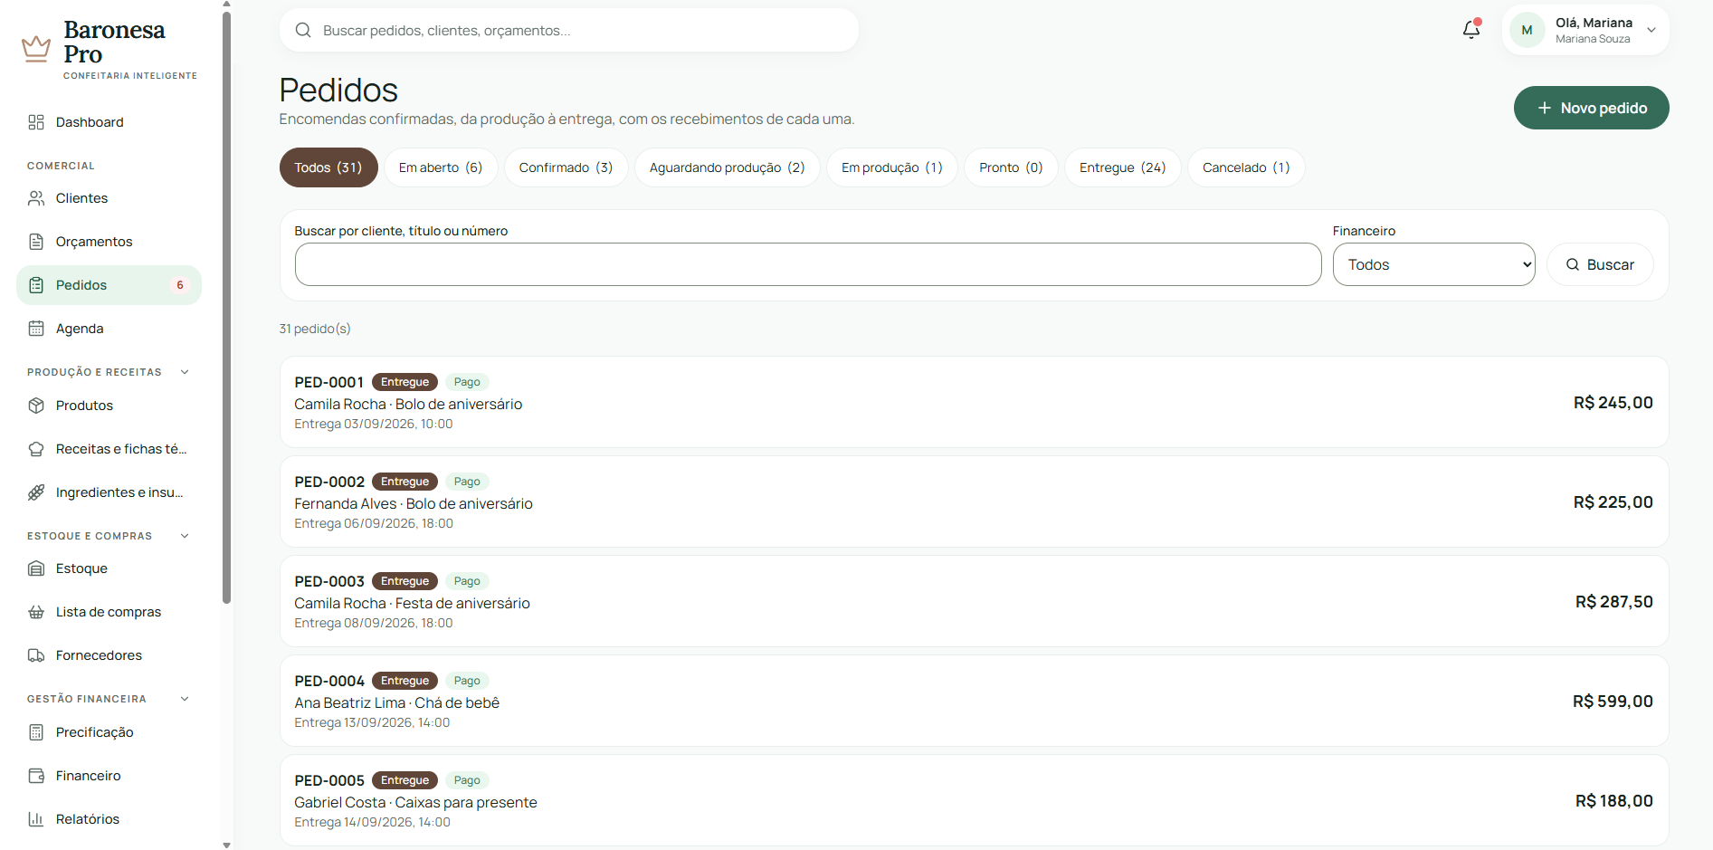This screenshot has width=1713, height=850.
Task: Collapse the Produção e Receitas section
Action: 185,372
